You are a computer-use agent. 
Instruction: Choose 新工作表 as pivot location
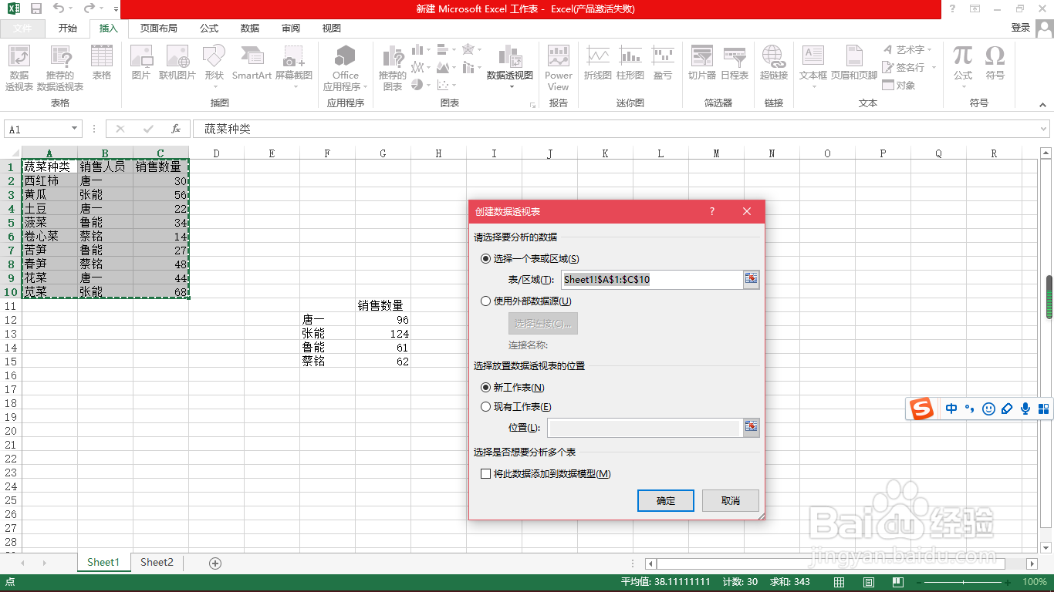(x=486, y=388)
